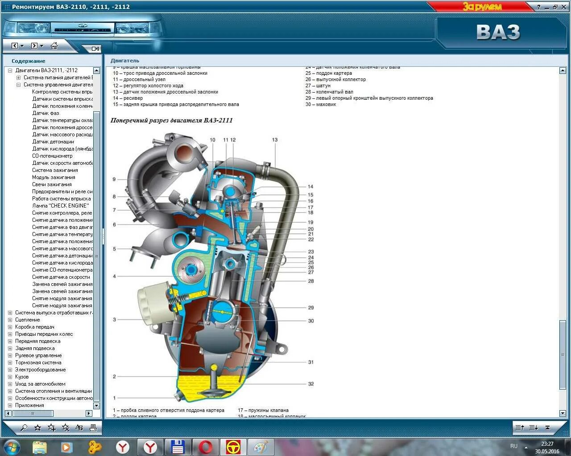
Task: Jump to next section with lines-down arrow icon
Action: tap(534, 427)
